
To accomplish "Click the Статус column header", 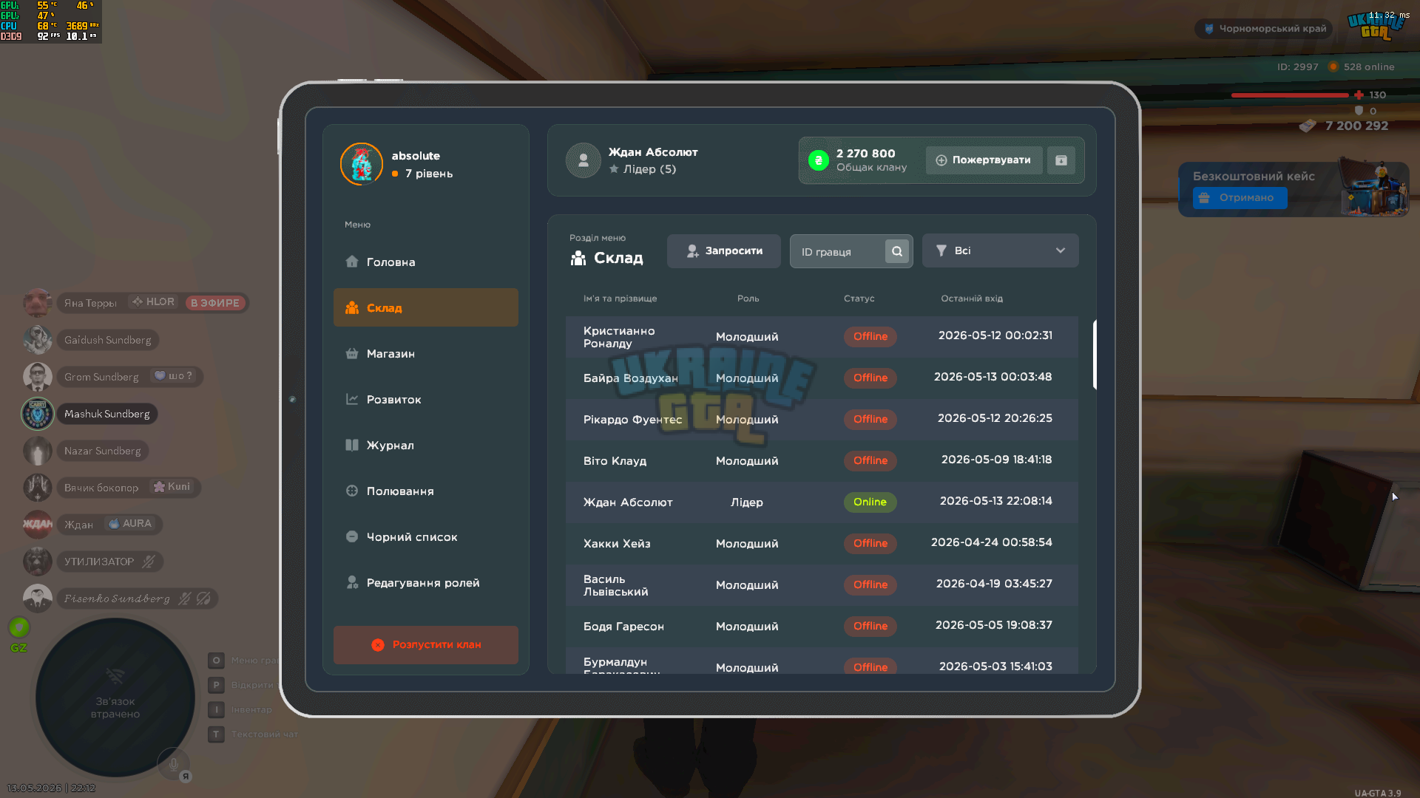I will [x=859, y=299].
